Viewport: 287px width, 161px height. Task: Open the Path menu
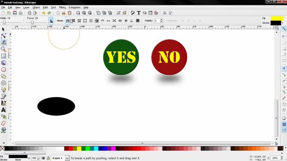click(45, 7)
